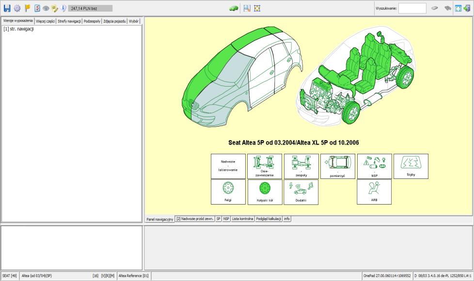
Task: Open the NSP tile with warning symbols
Action: (x=375, y=166)
